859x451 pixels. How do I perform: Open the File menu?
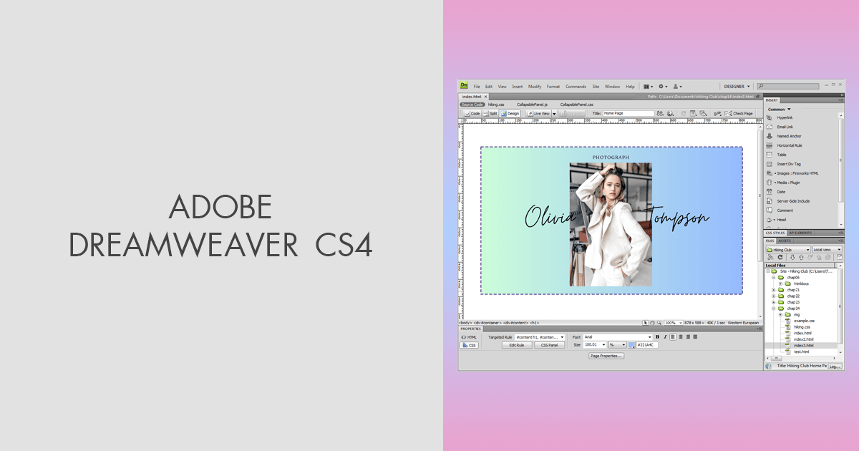pos(477,87)
